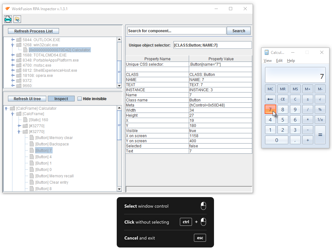The height and width of the screenshot is (251, 332).
Task: Click the Calculator MR memory recall key
Action: 283,89
